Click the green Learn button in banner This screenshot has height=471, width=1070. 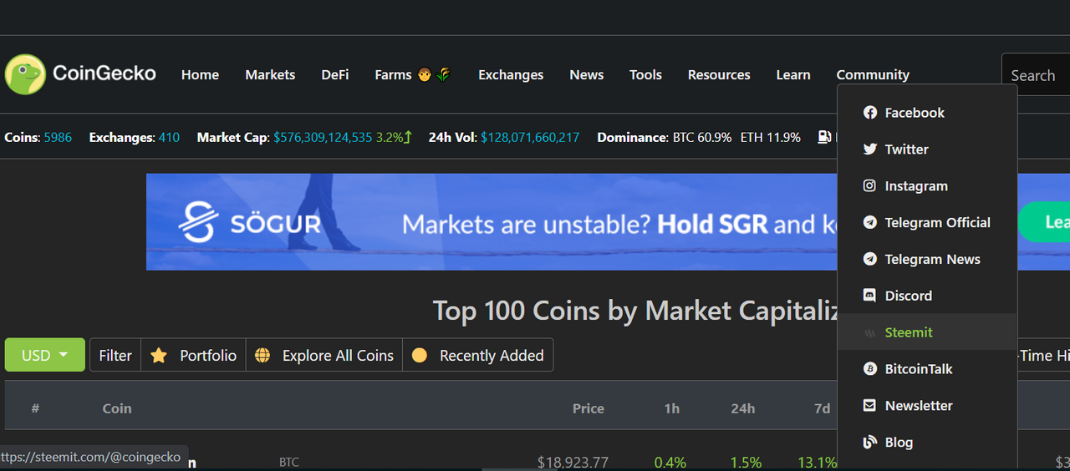(1043, 222)
